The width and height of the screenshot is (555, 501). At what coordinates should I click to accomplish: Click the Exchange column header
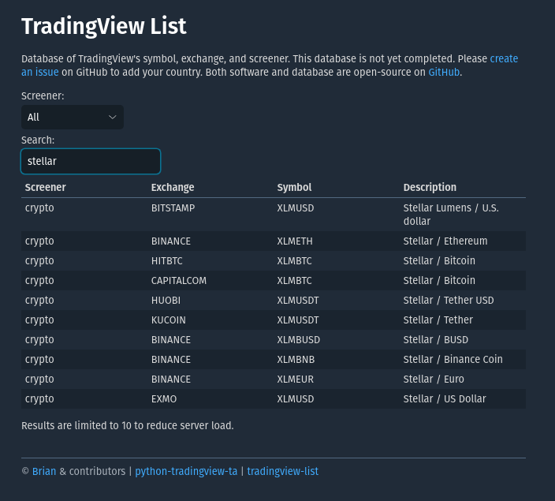tap(173, 187)
